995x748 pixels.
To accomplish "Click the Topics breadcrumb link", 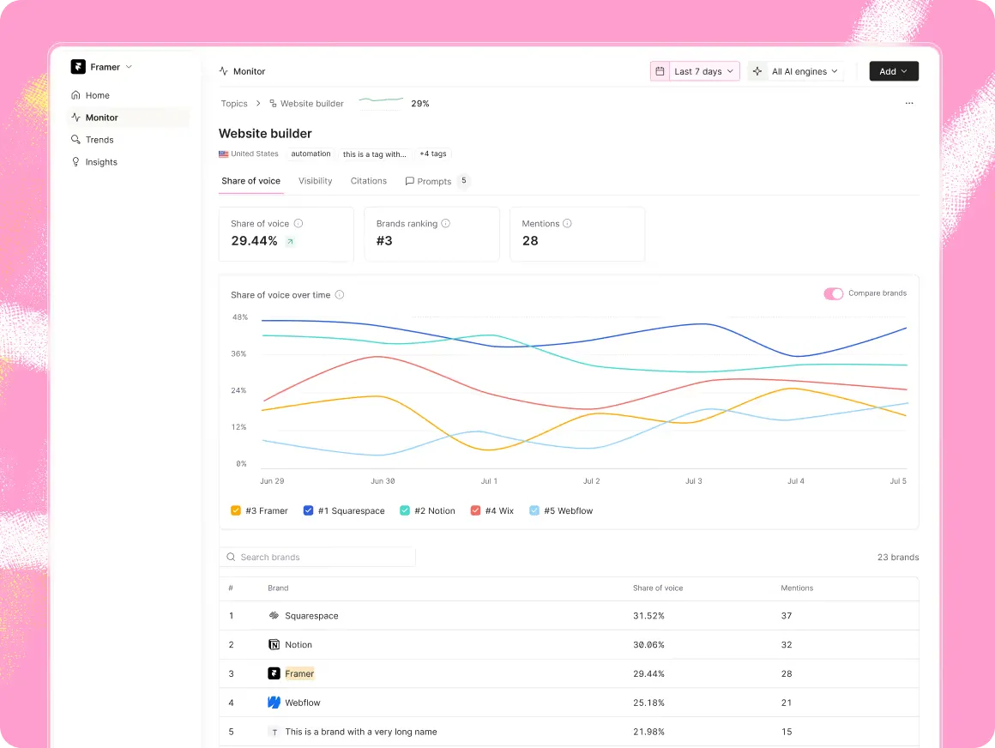I will 234,104.
